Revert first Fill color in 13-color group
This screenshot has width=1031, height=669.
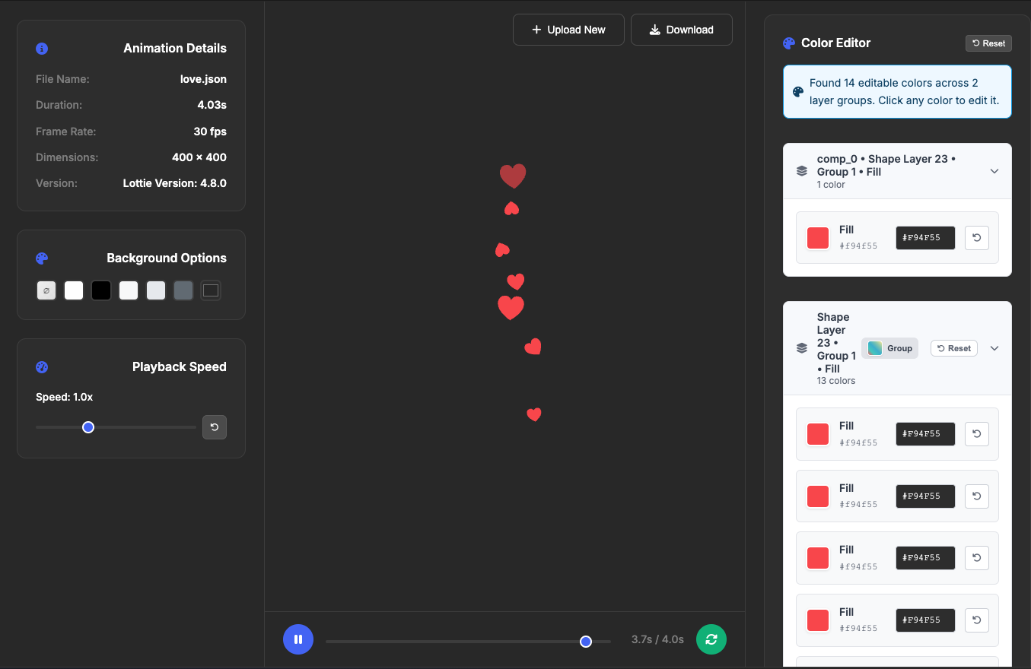(977, 434)
